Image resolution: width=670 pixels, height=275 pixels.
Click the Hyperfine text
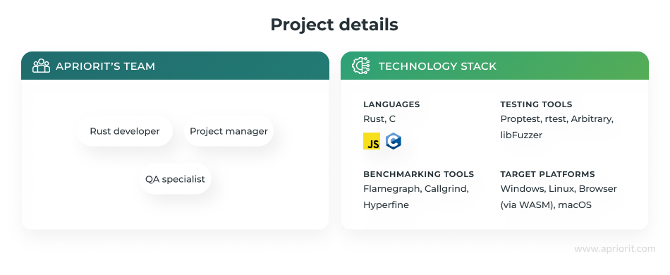[386, 205]
